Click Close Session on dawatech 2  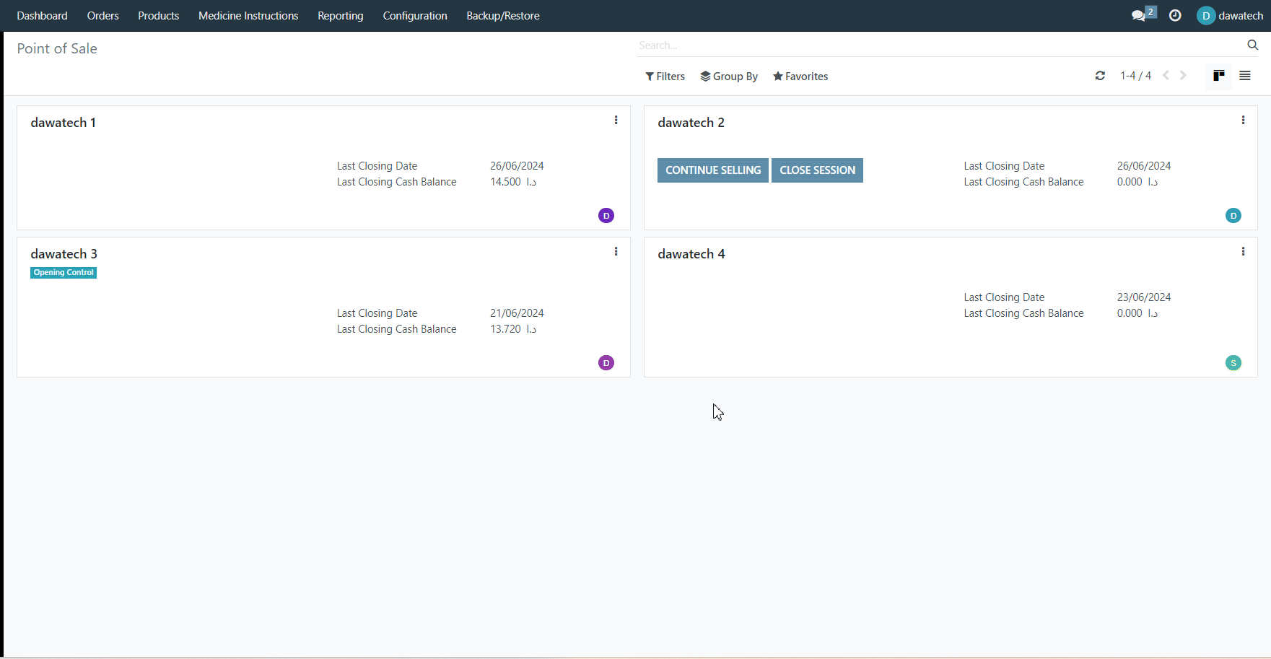(x=817, y=170)
